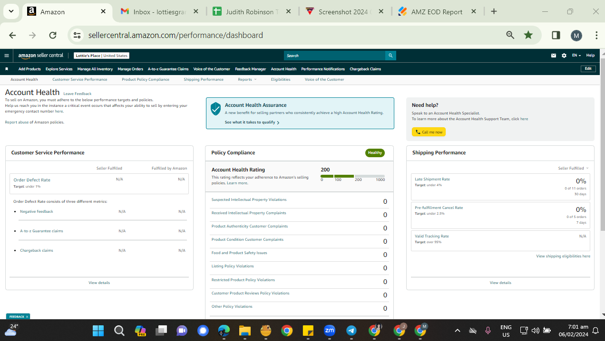
Task: Click the Leave Feedback link
Action: pos(78,94)
